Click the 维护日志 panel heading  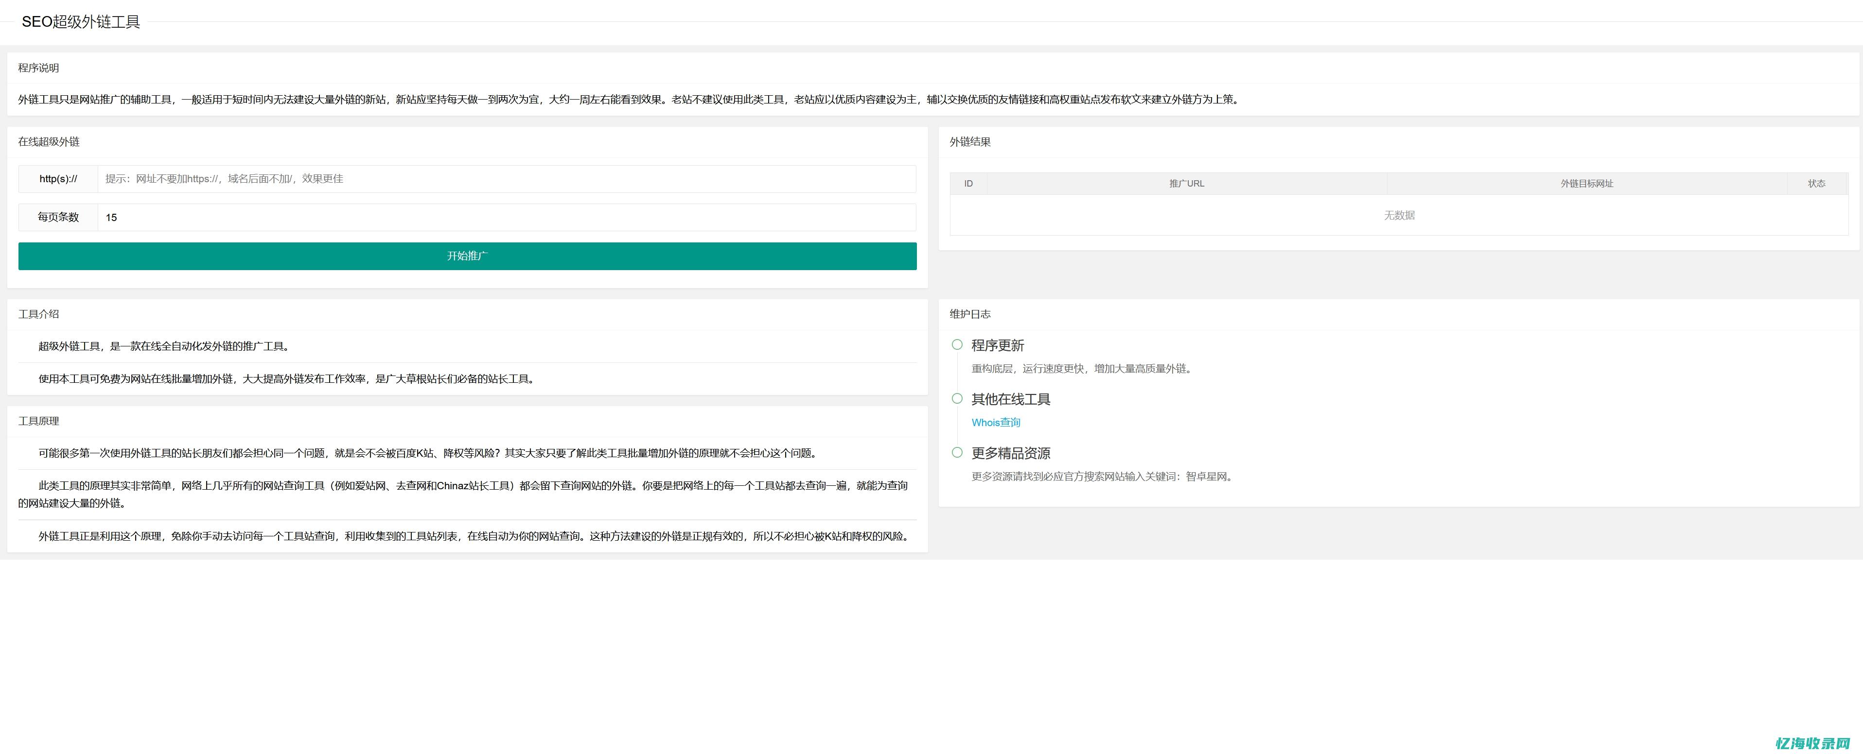tap(970, 314)
